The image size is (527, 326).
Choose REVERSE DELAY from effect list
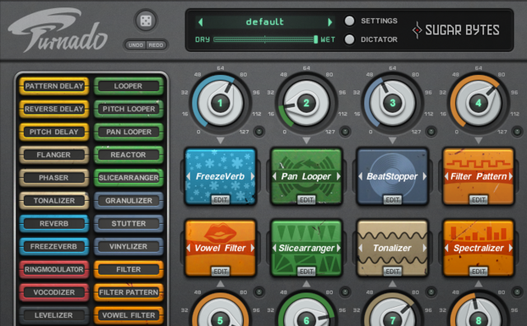[x=54, y=109]
